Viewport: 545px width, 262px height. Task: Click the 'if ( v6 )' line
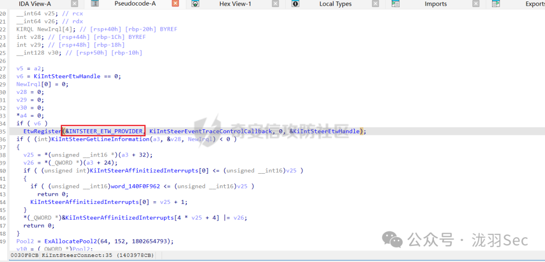pos(32,123)
